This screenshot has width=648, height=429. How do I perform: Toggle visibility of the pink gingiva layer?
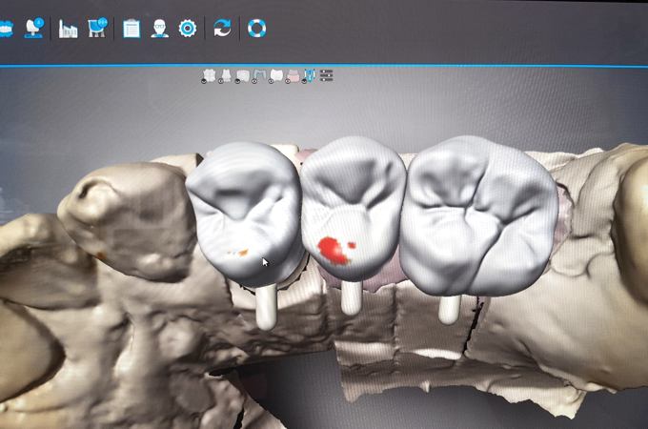point(293,76)
